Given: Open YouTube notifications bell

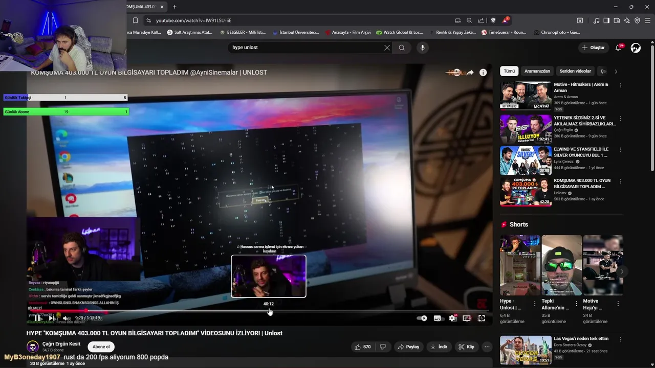Looking at the screenshot, I should [618, 48].
